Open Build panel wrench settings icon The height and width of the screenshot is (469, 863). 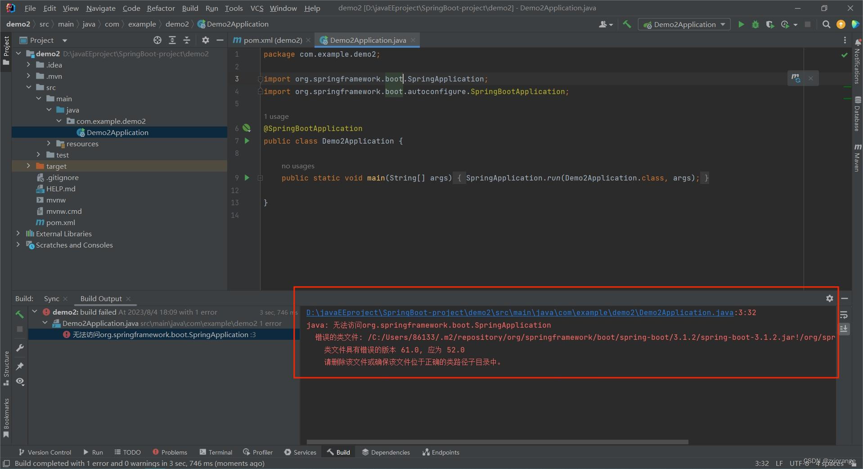[x=20, y=348]
